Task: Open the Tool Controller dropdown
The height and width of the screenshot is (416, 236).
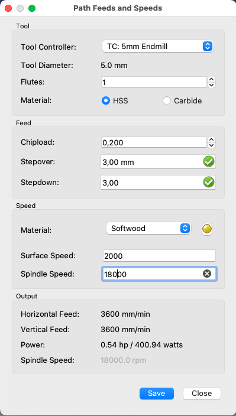Action: point(158,47)
